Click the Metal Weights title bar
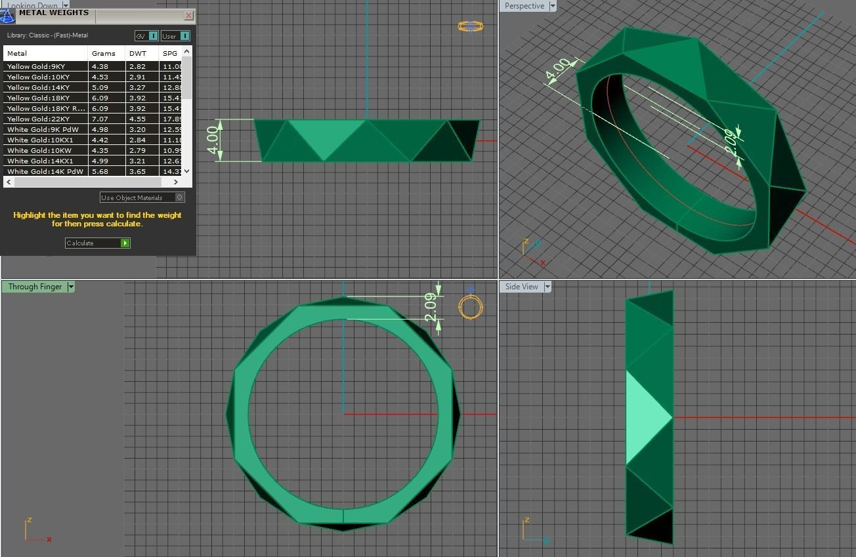The height and width of the screenshot is (557, 856). click(x=98, y=15)
